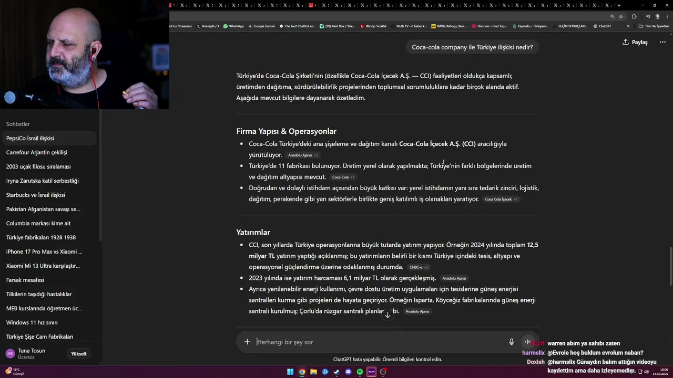
Task: Open a new browser tab with plus
Action: (x=619, y=5)
